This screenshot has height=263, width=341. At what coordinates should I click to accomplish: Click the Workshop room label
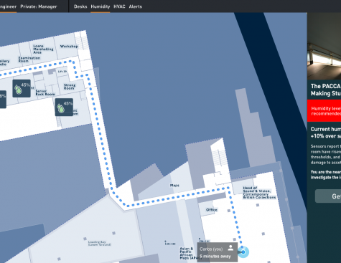click(x=69, y=46)
